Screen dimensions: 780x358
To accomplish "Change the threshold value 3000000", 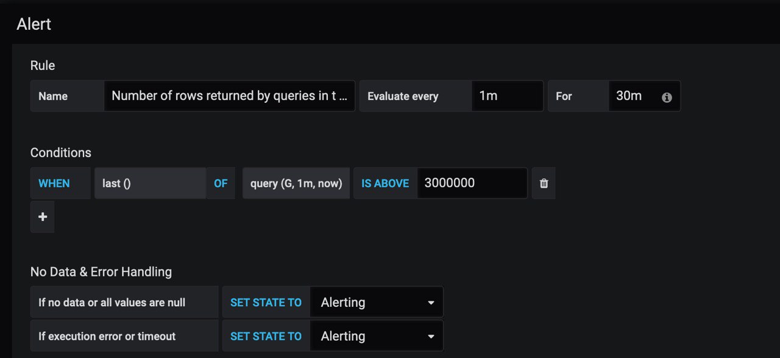I will (472, 183).
